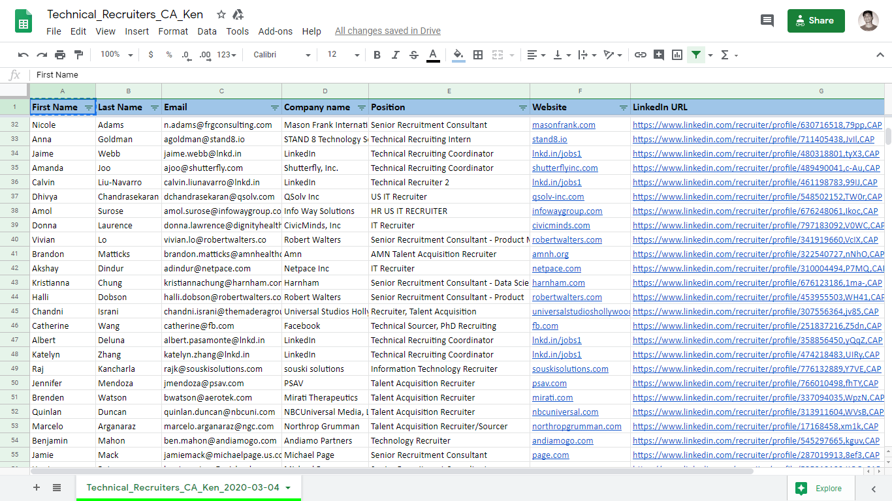Select the paint format roller icon
This screenshot has width=892, height=501.
[x=78, y=55]
